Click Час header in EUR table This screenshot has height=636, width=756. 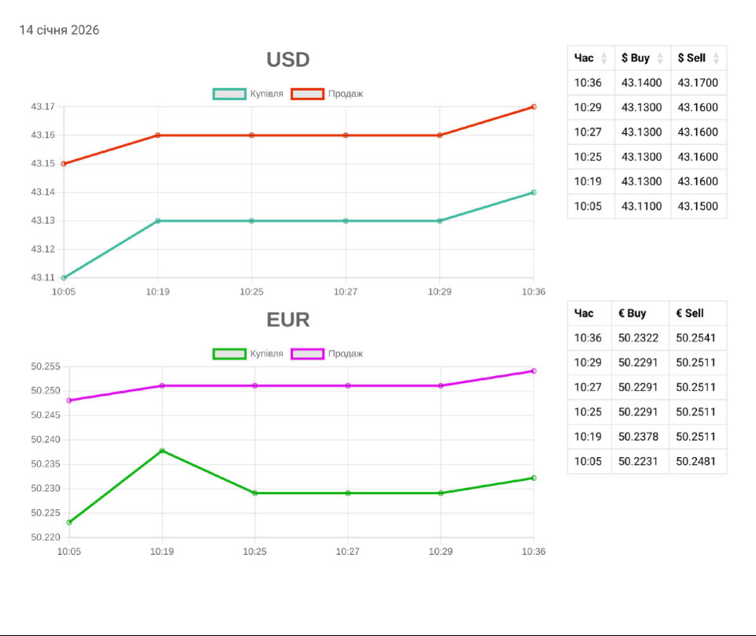pyautogui.click(x=584, y=314)
